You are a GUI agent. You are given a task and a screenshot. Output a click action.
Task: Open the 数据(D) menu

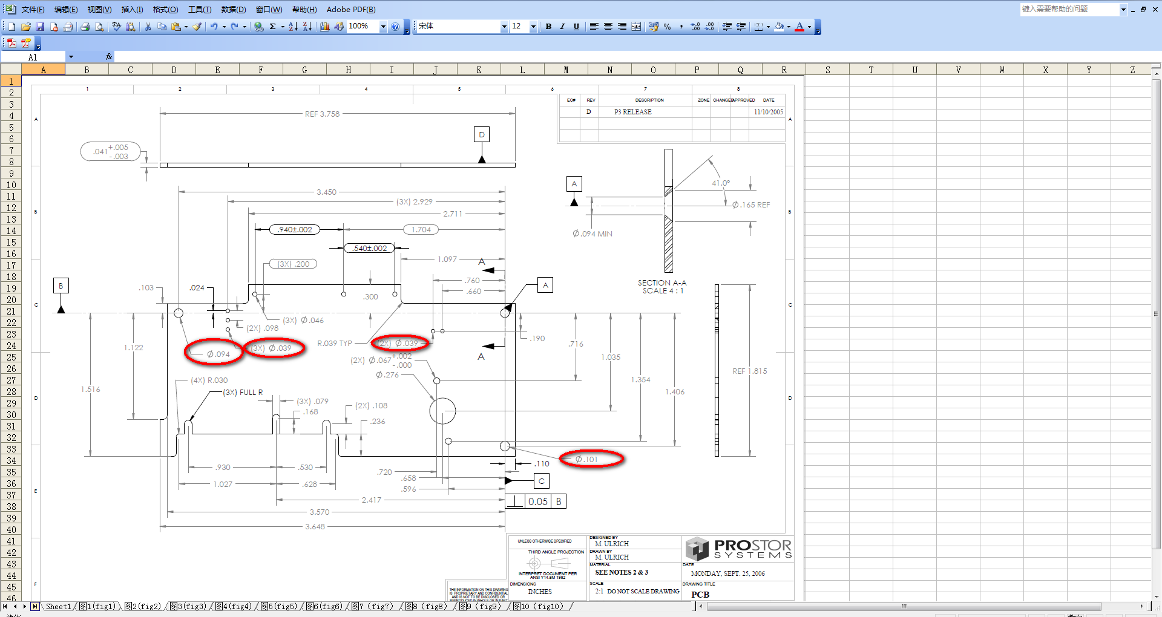(233, 10)
